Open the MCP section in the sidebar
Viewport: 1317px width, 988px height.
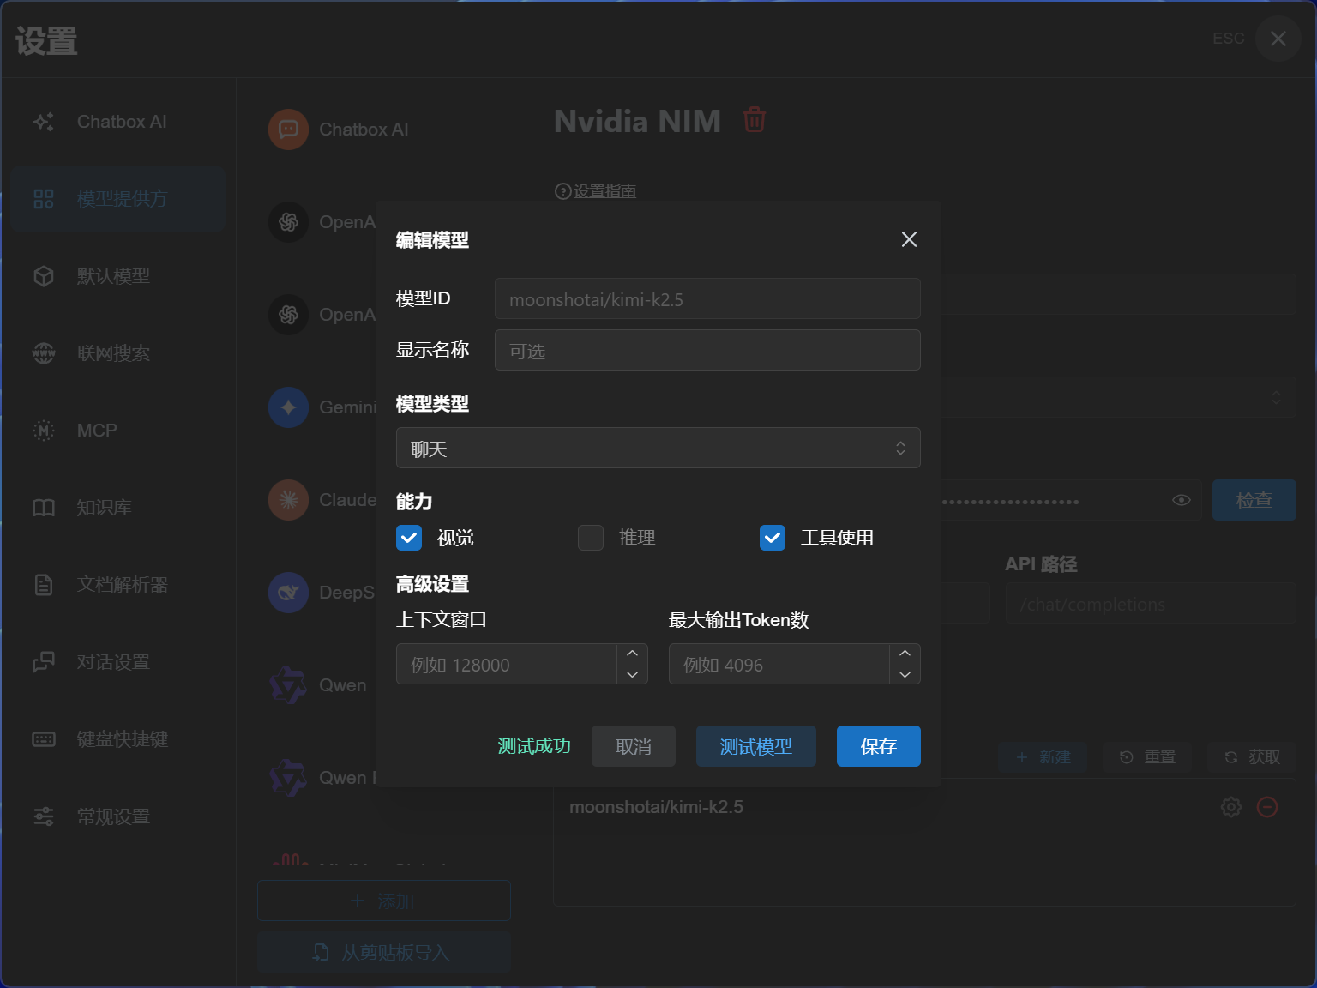pyautogui.click(x=96, y=431)
